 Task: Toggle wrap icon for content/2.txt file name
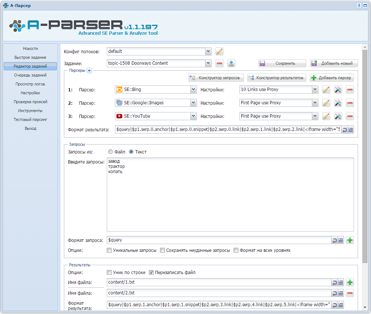(x=334, y=293)
